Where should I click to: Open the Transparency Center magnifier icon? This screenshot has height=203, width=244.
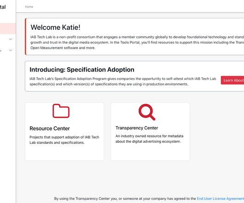click(x=147, y=112)
